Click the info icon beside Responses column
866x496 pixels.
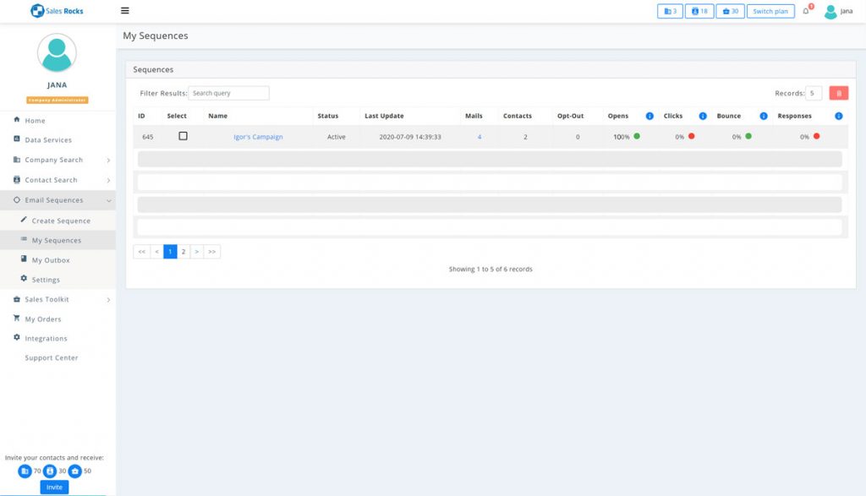pos(838,116)
